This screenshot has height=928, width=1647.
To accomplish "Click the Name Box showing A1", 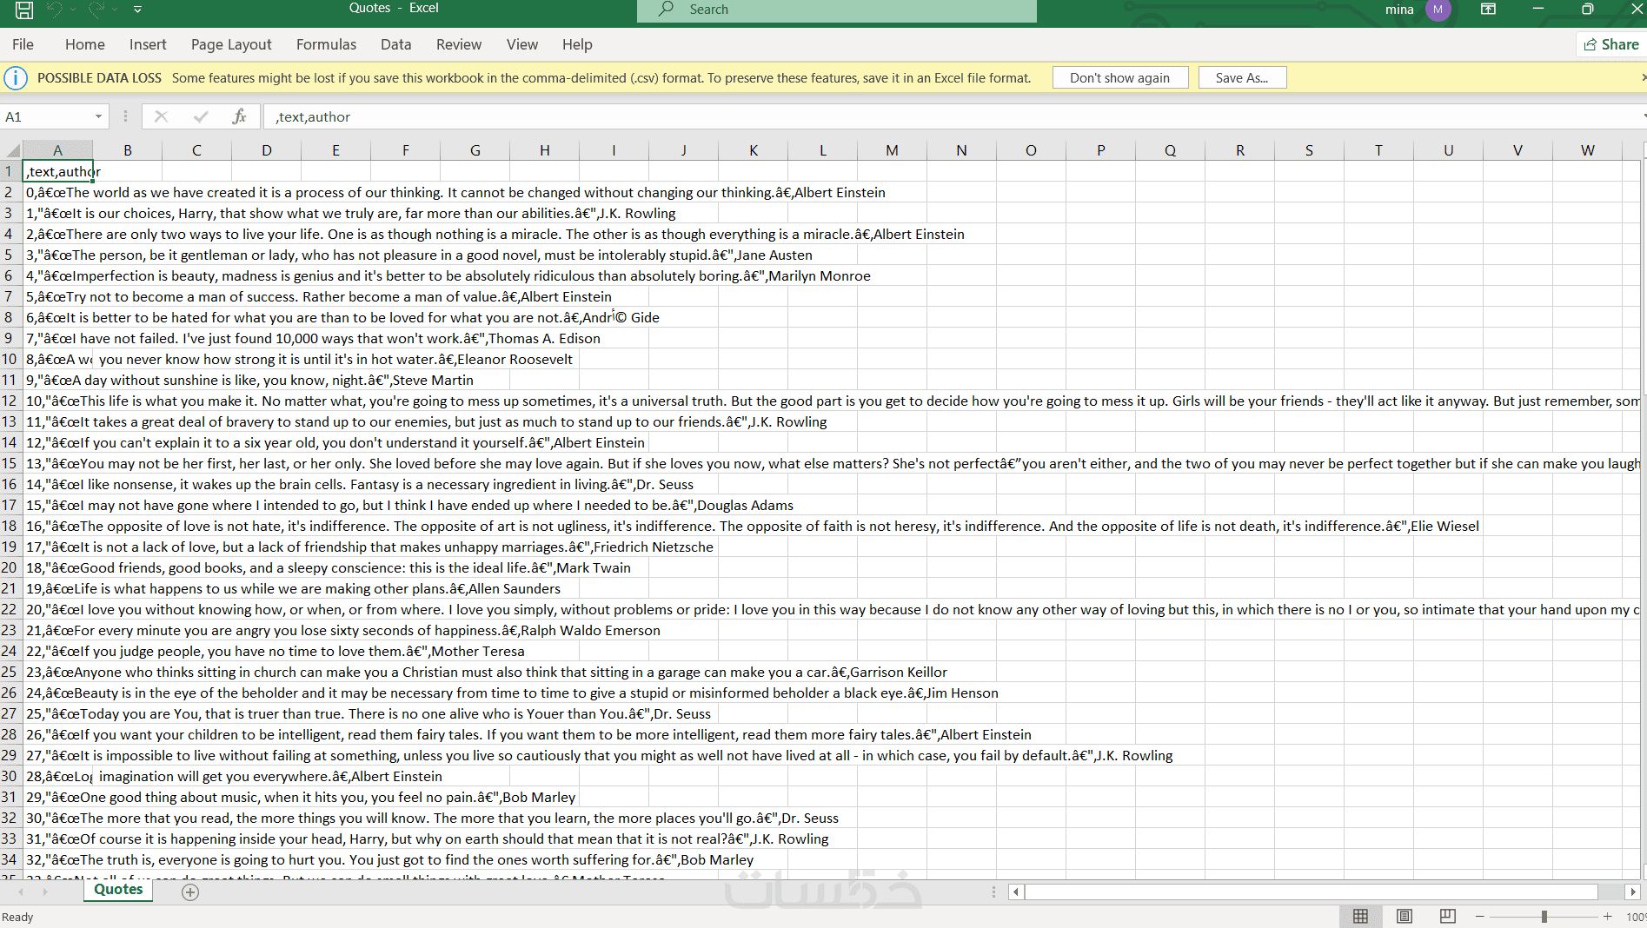I will (x=45, y=116).
